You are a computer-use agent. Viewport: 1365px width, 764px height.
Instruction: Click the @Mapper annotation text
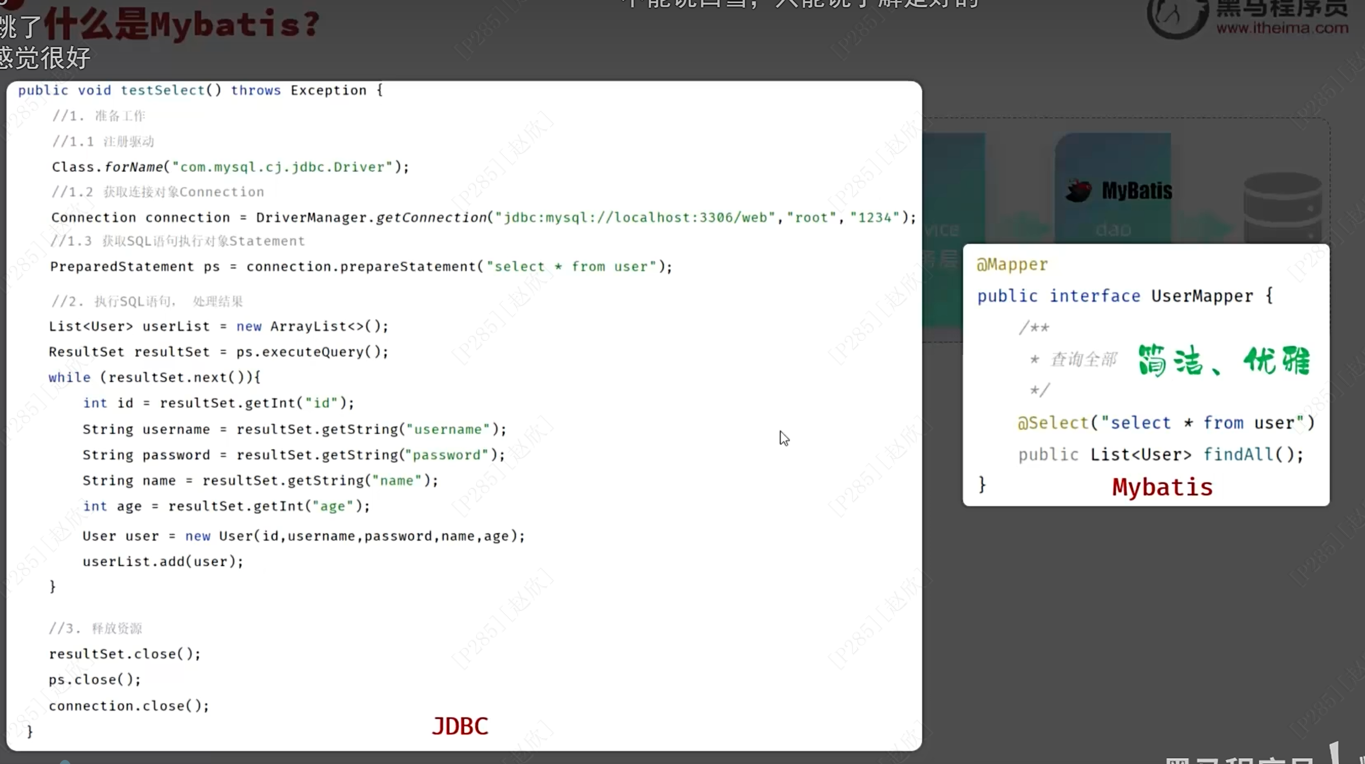pyautogui.click(x=1012, y=264)
